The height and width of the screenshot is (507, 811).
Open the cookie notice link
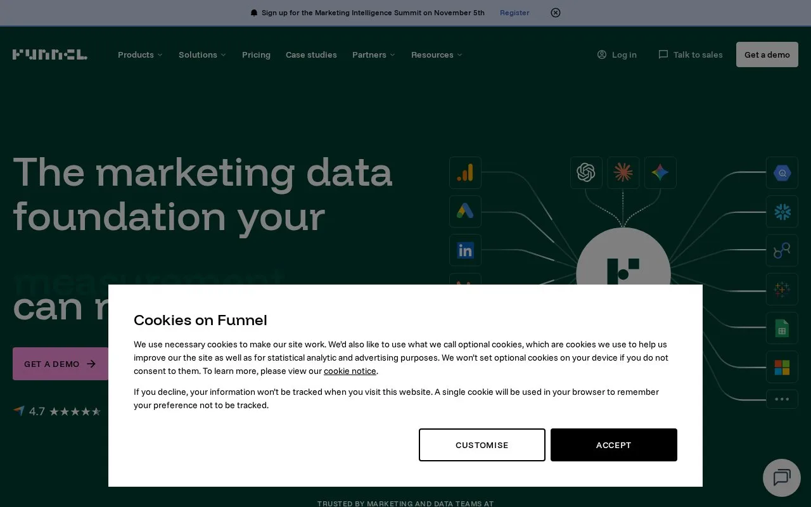pos(350,371)
